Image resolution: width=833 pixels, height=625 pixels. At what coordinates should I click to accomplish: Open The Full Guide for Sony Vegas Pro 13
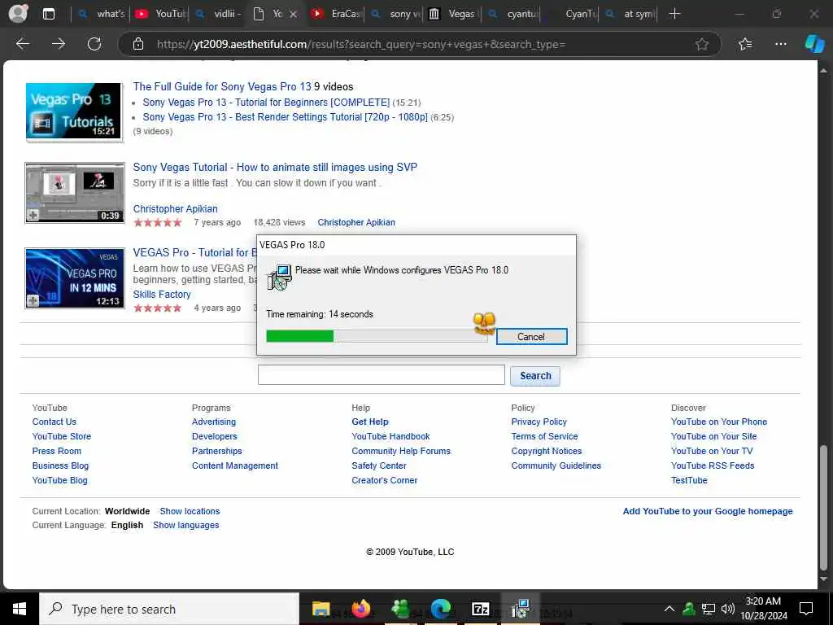[x=222, y=86]
